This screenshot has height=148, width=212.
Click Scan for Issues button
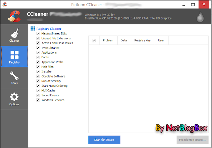coord(104,140)
